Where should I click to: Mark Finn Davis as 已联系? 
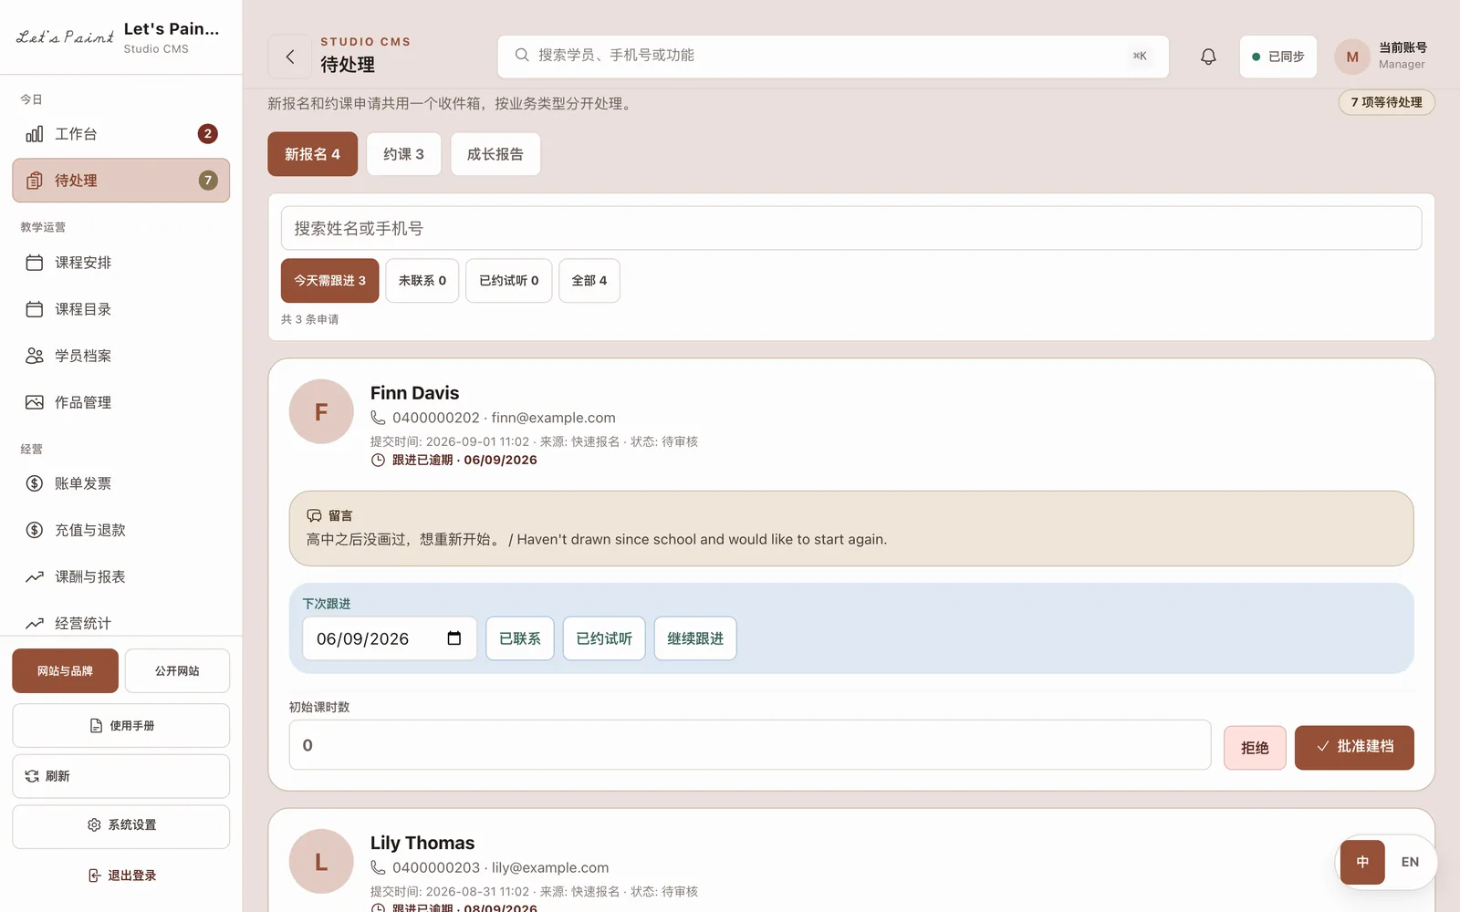[x=520, y=638]
